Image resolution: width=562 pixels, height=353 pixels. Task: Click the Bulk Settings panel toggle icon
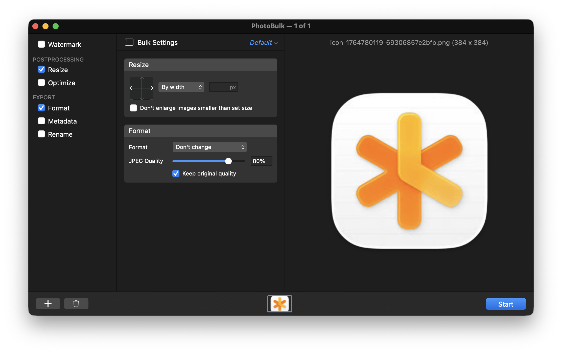129,42
